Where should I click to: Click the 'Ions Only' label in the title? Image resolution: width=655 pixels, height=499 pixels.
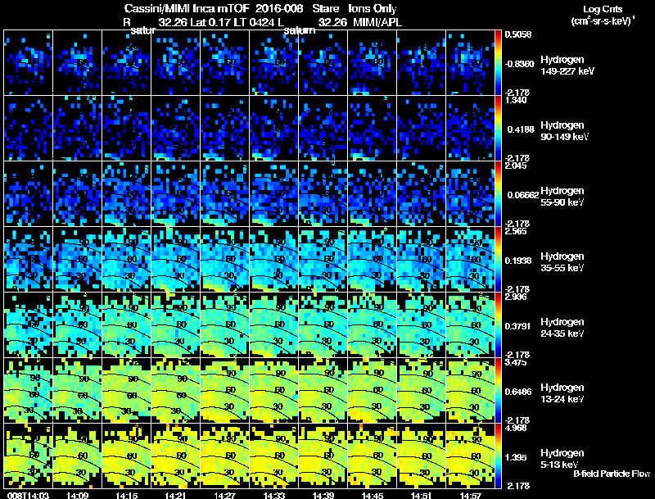point(373,9)
